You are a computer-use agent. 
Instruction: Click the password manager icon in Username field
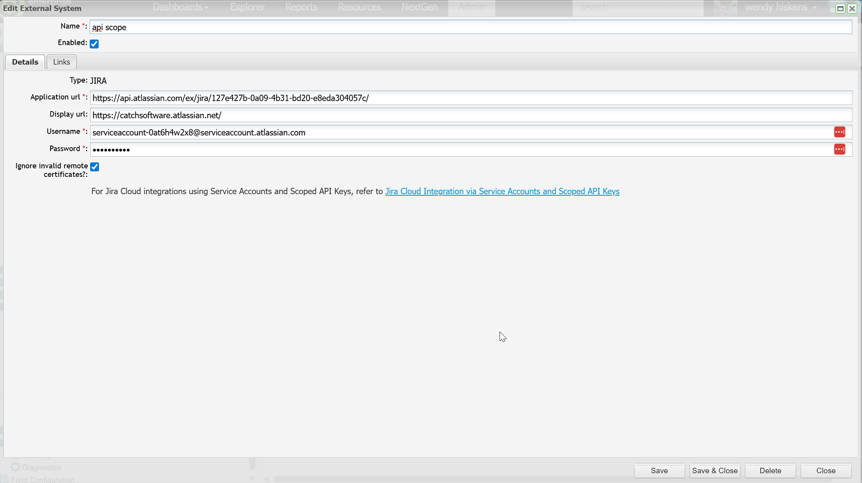click(x=839, y=132)
